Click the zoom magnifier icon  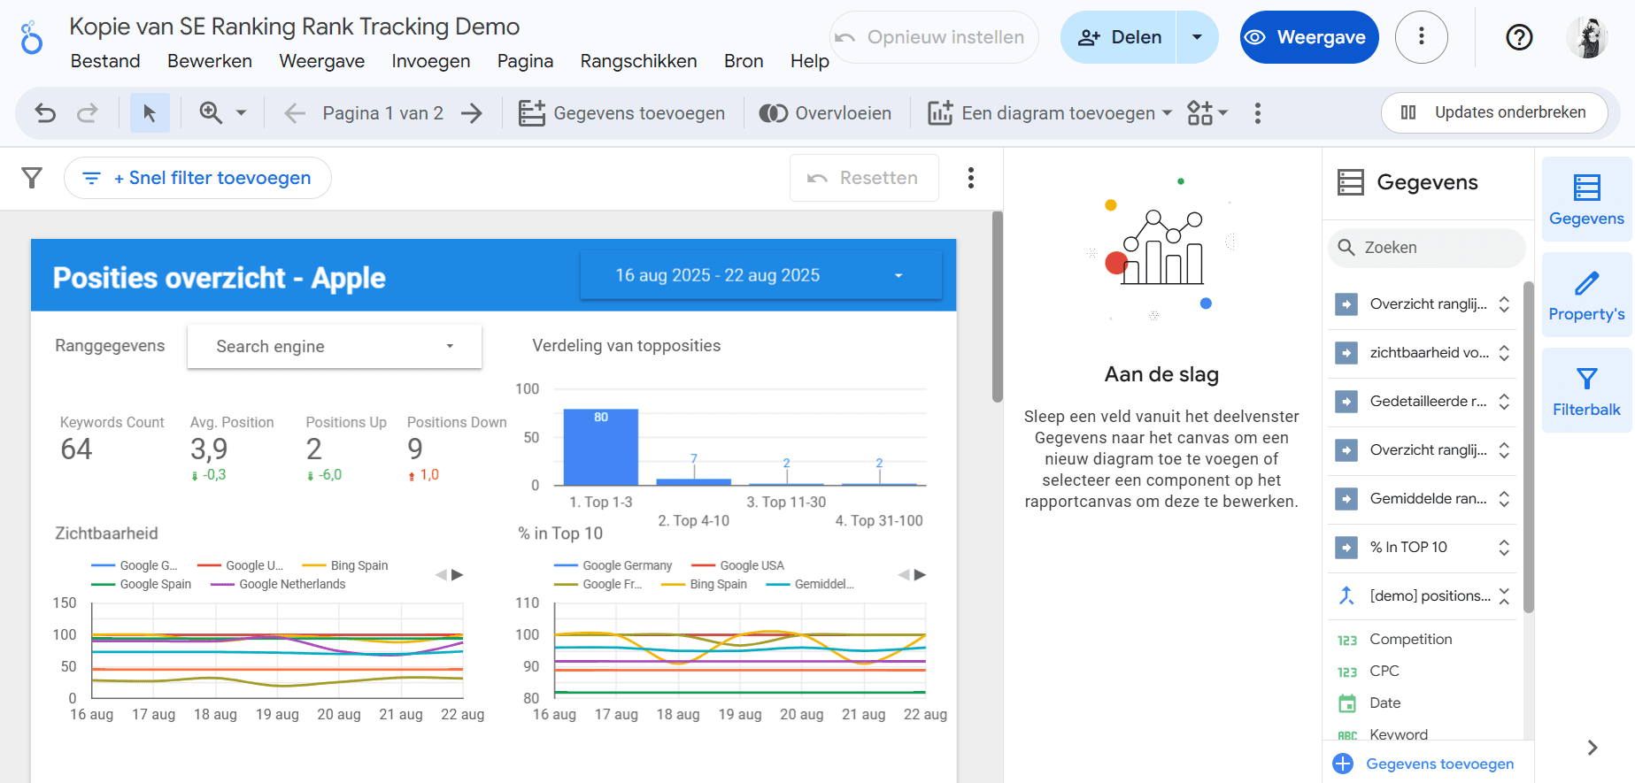211,113
